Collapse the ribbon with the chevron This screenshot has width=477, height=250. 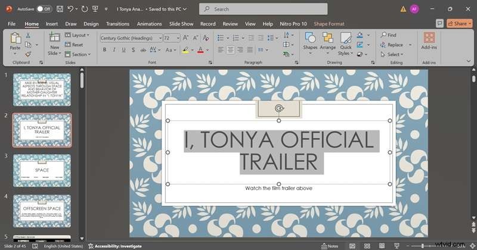tap(469, 61)
